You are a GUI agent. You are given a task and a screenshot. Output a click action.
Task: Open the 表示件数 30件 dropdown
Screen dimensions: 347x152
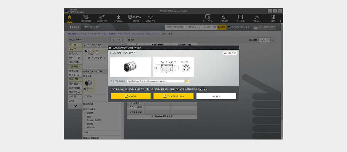tap(264, 40)
